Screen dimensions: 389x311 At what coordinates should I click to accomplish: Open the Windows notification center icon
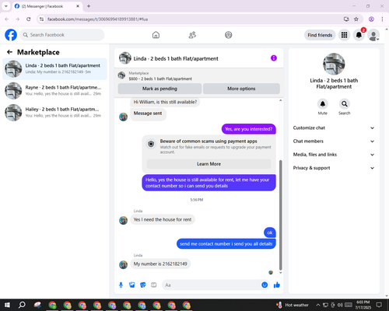(x=379, y=305)
